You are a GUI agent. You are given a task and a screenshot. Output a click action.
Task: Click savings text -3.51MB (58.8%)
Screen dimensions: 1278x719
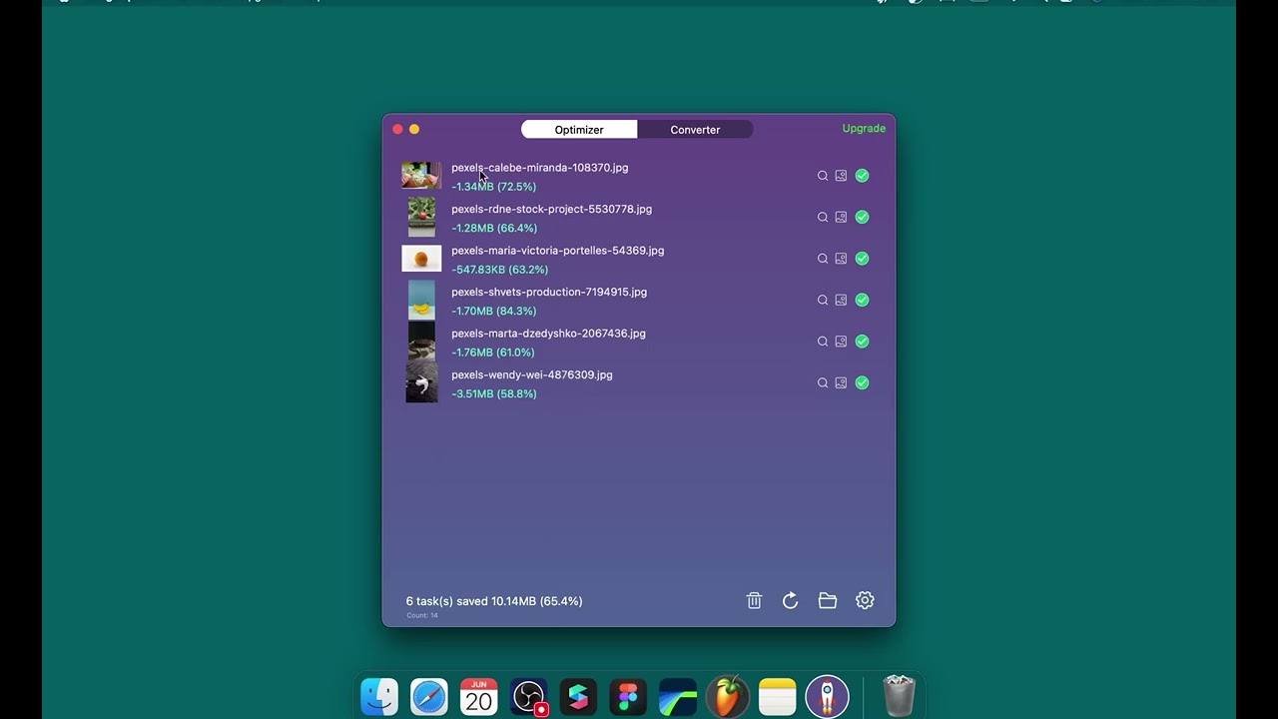tap(493, 393)
